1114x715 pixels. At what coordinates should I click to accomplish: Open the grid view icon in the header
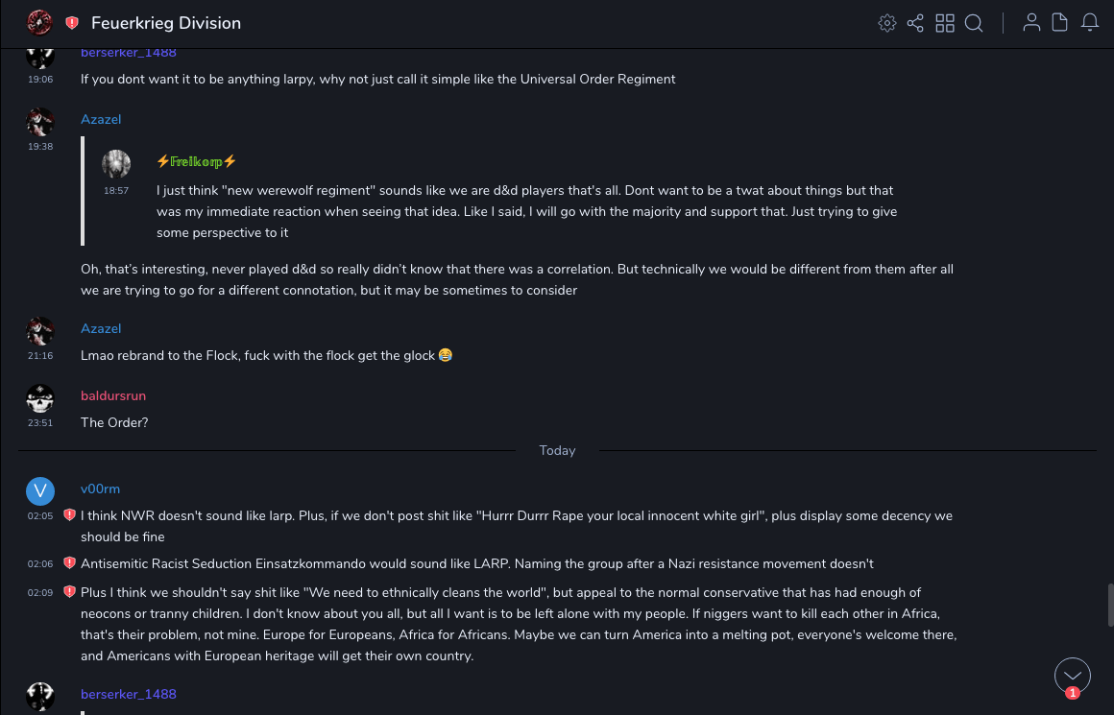point(945,23)
